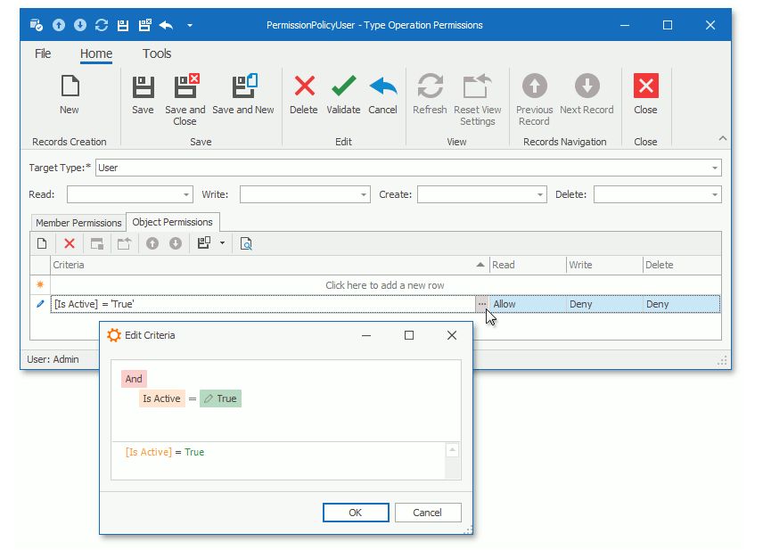Click the Save icon in the ribbon
The height and width of the screenshot is (550, 763).
143,86
